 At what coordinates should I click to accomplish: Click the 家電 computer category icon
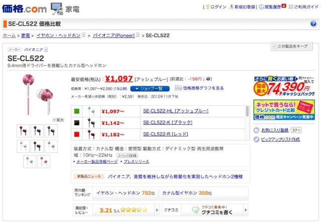pyautogui.click(x=57, y=9)
